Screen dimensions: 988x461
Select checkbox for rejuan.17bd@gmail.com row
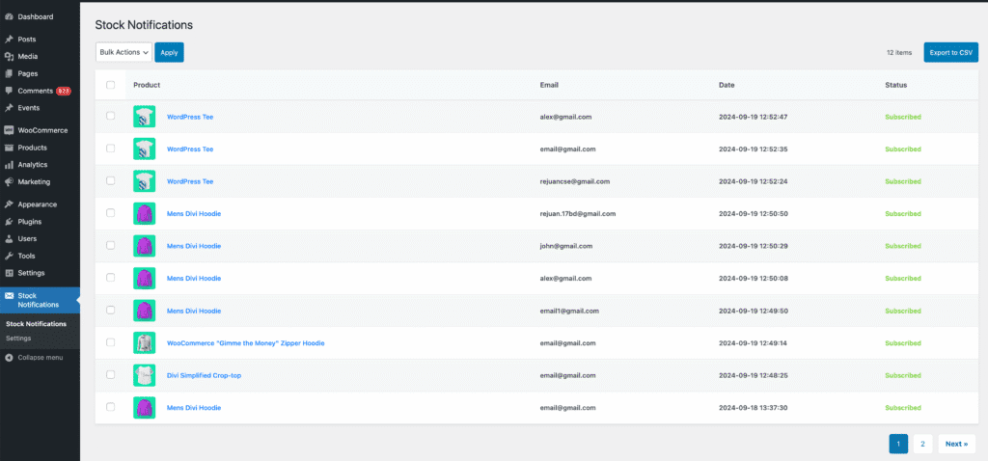(111, 213)
